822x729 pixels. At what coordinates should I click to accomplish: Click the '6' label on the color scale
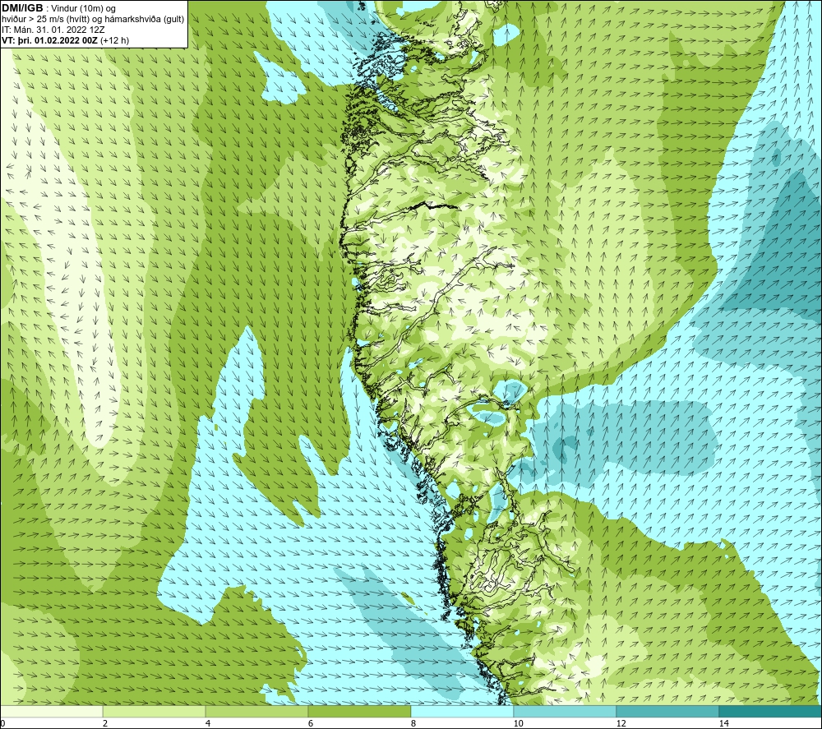pos(311,723)
